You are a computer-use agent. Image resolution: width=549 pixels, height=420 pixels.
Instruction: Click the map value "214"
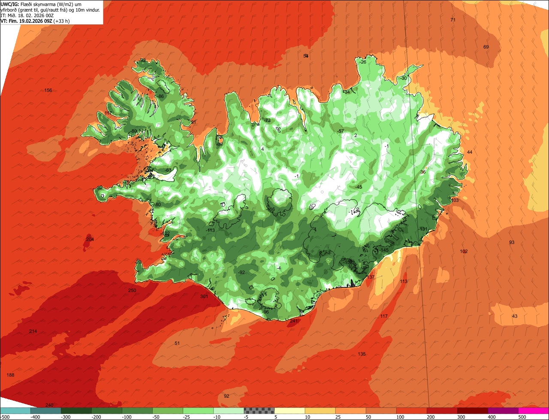(33, 331)
